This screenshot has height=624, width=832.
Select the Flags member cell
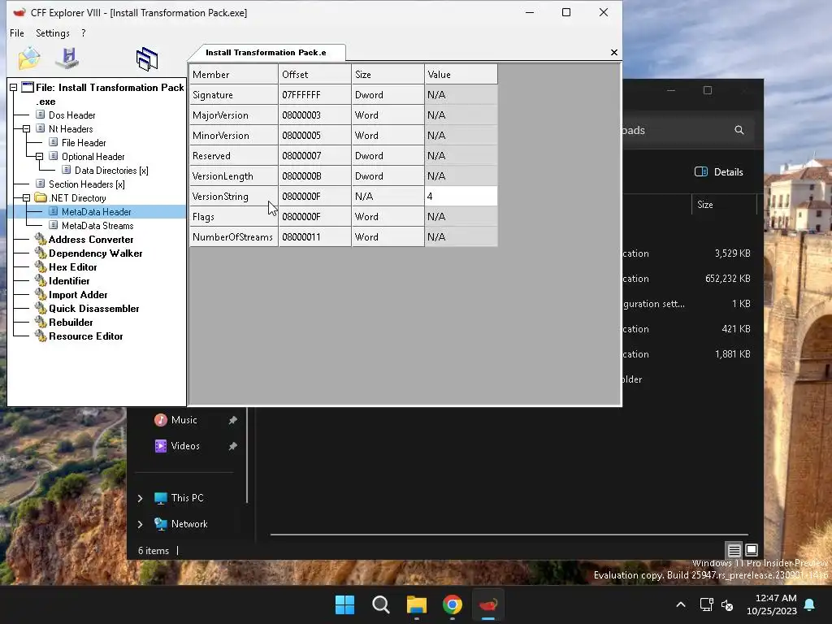point(233,216)
